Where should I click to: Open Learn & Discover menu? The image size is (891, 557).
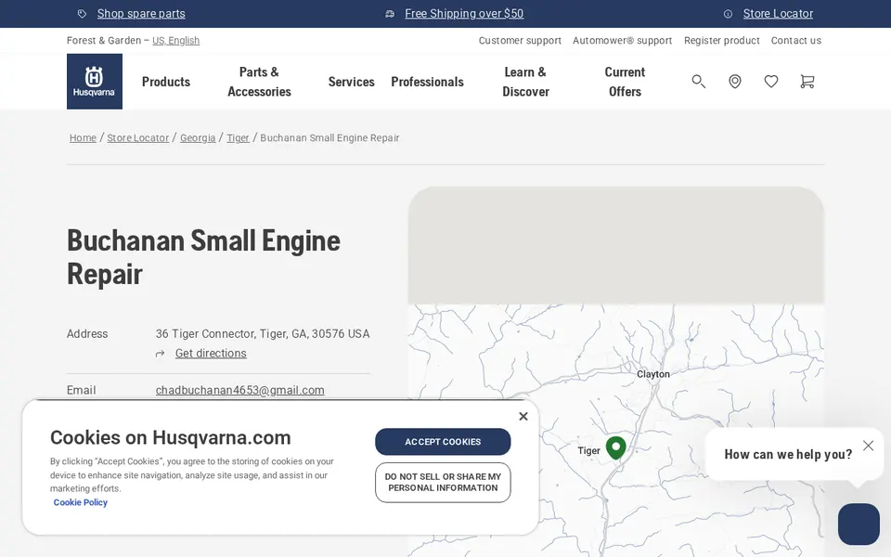tap(525, 82)
